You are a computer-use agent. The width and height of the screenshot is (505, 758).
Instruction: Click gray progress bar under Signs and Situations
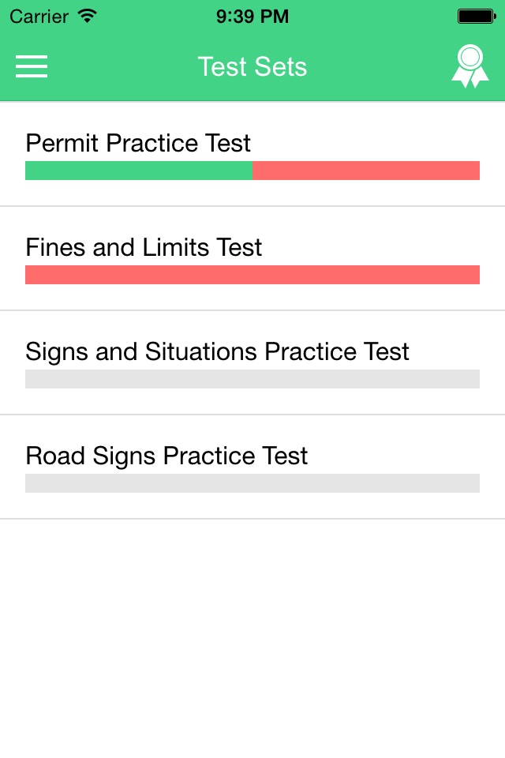point(252,379)
